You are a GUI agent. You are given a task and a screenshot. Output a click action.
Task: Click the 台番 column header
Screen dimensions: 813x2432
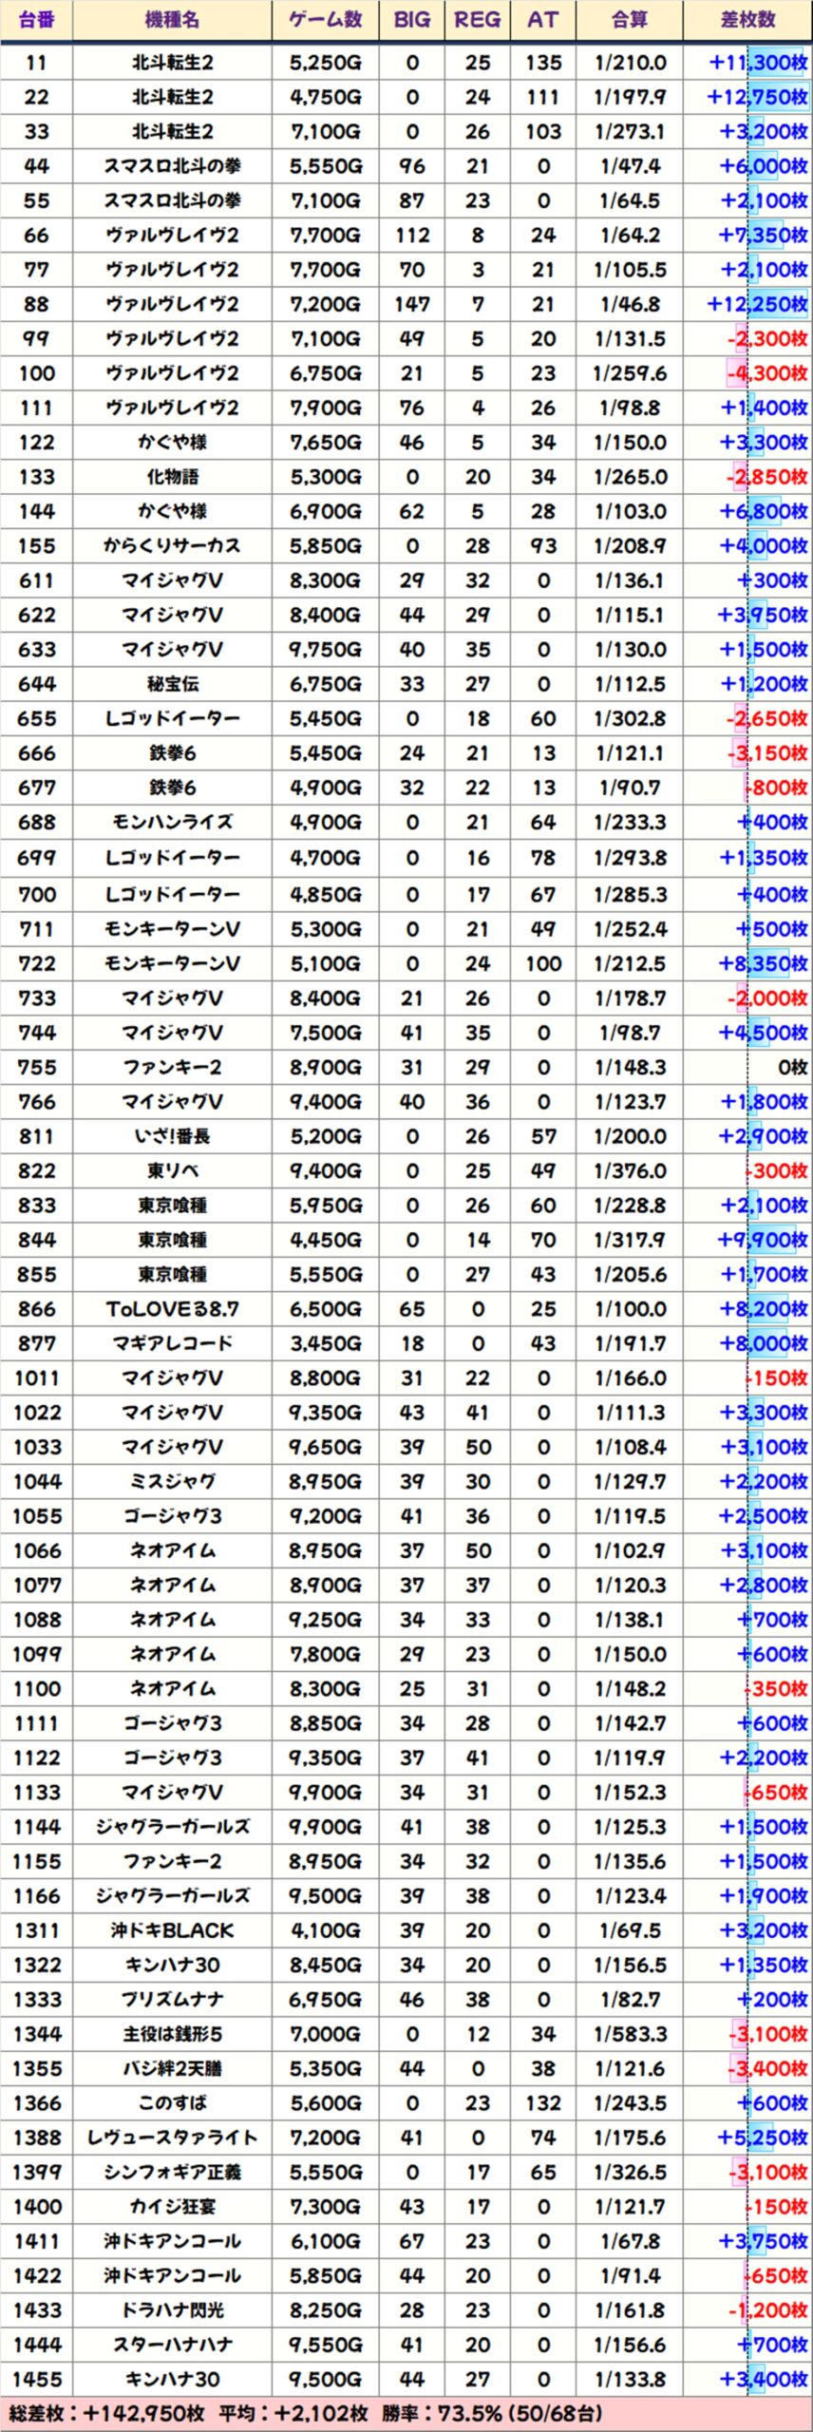(36, 20)
